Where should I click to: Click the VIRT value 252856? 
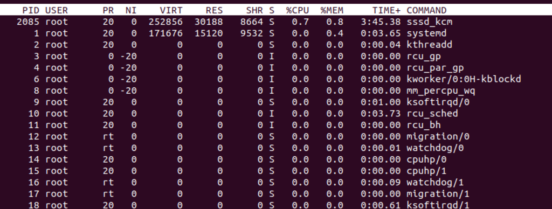165,22
